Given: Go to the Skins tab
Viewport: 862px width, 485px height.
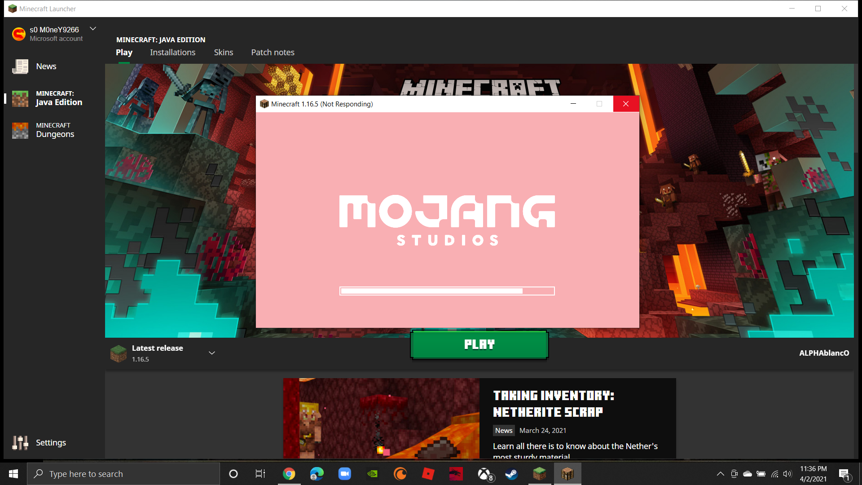Looking at the screenshot, I should pos(223,53).
